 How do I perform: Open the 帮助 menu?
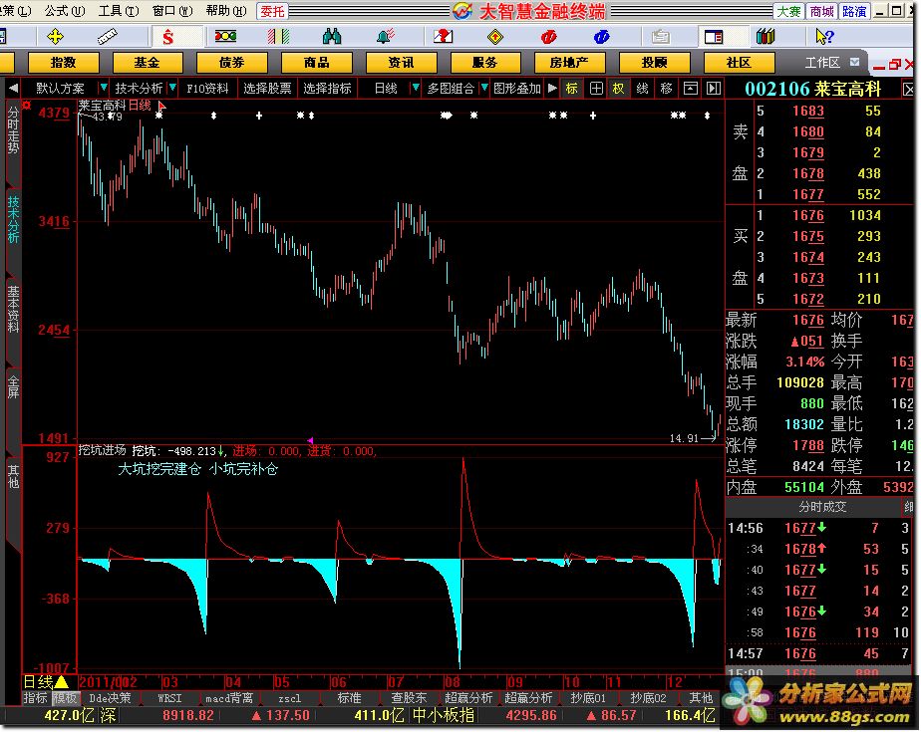point(226,11)
